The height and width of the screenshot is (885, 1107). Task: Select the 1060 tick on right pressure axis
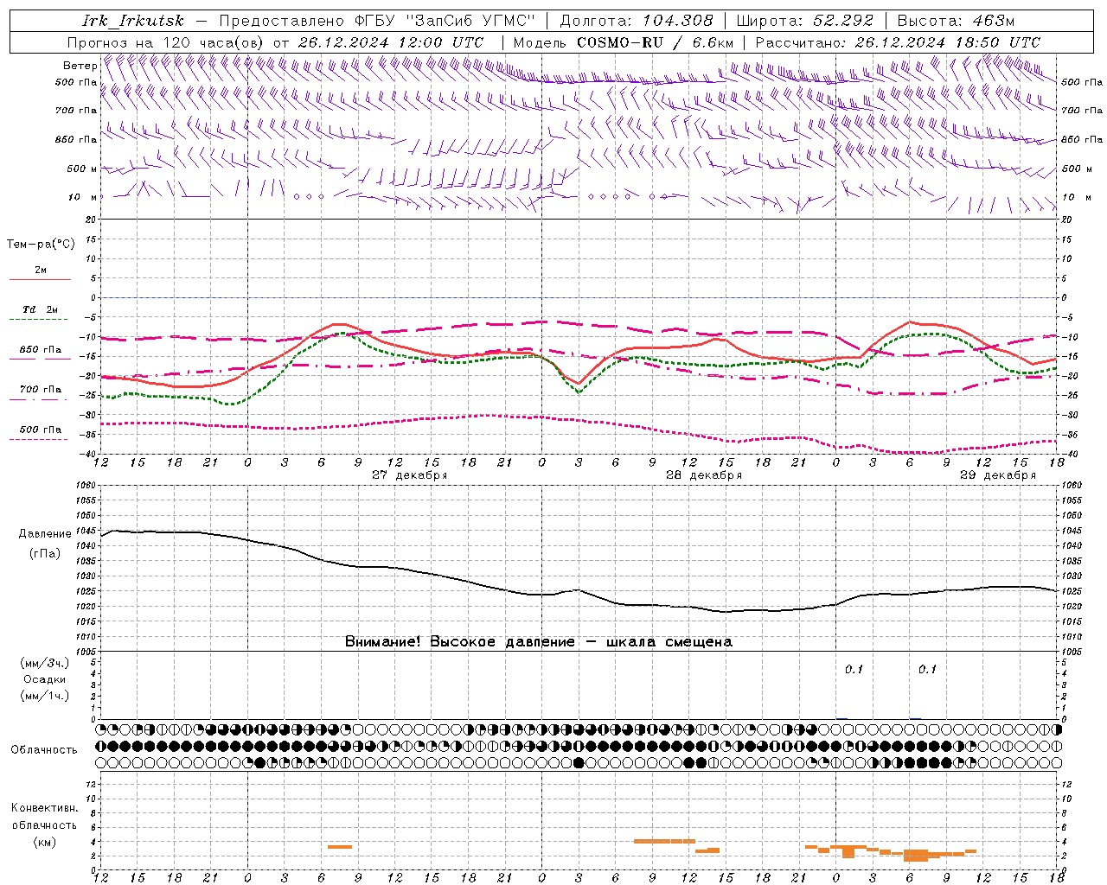tap(1072, 486)
